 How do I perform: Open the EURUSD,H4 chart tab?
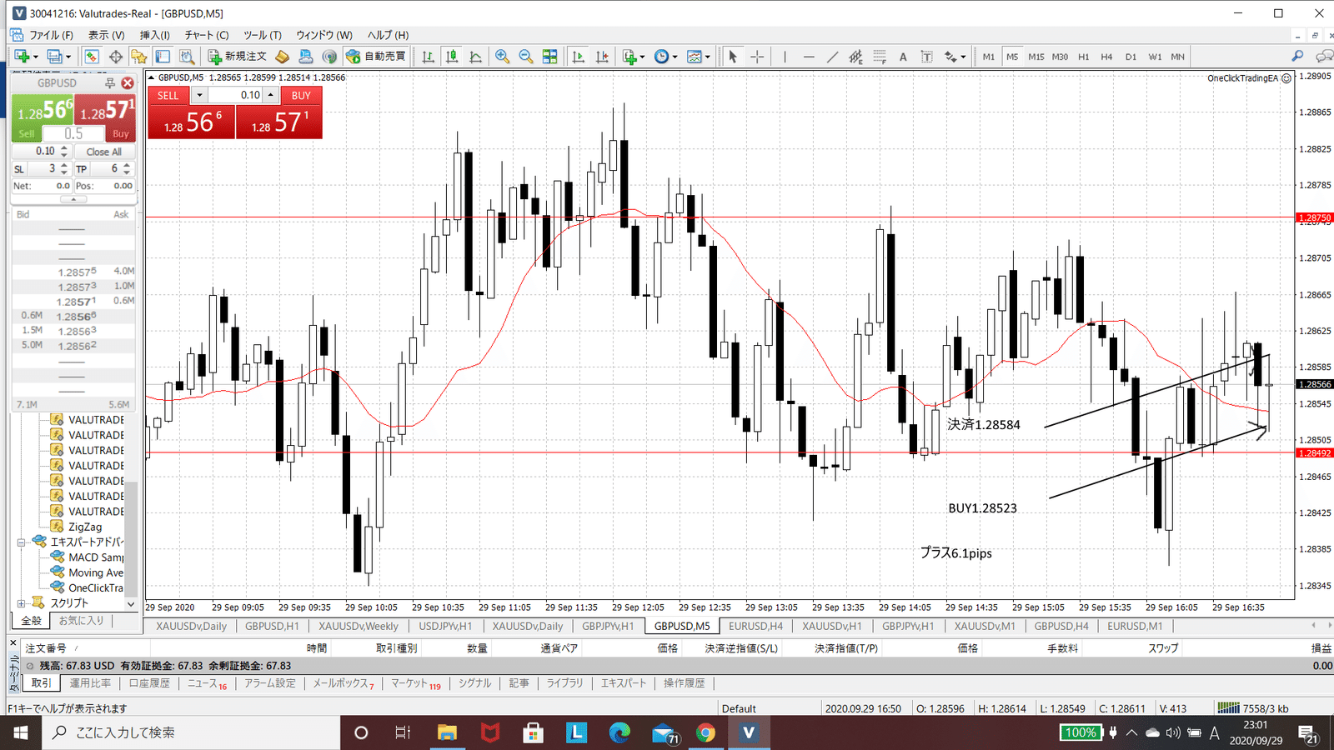[x=755, y=626]
